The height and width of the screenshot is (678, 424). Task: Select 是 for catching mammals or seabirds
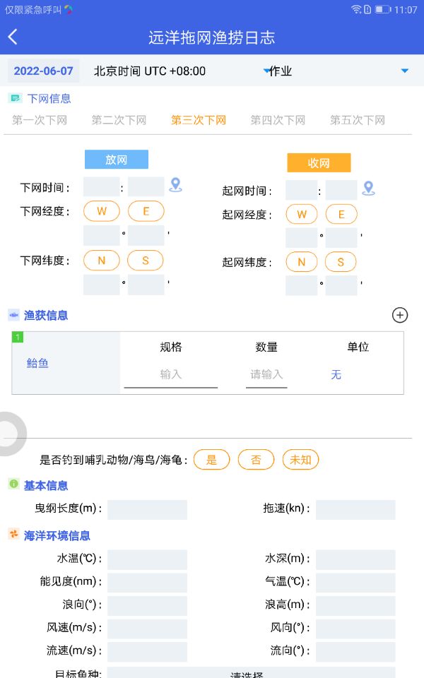point(211,459)
